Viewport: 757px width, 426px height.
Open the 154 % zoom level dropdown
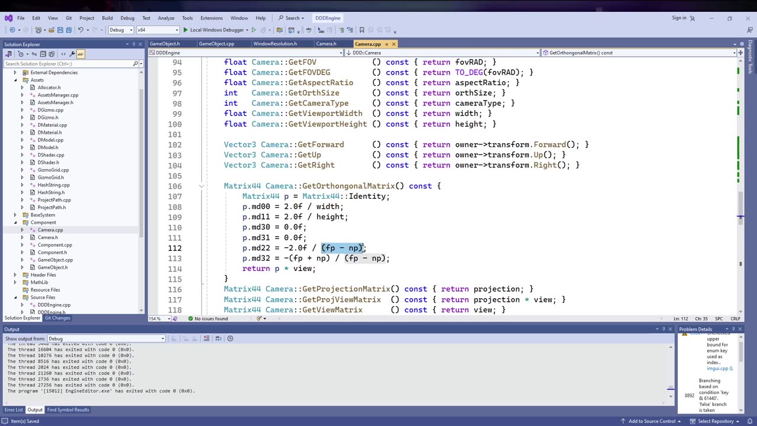point(160,319)
